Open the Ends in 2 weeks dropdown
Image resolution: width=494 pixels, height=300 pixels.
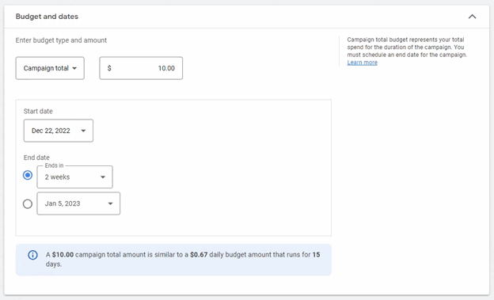[74, 177]
